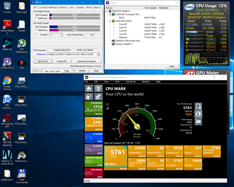Enable the Threads checkbox in CPU-Z
Viewport: 234px width, 187px height.
tap(36, 35)
